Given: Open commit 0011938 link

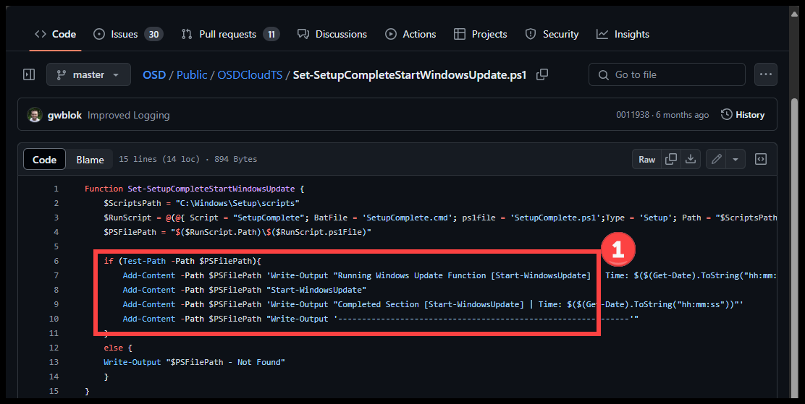Looking at the screenshot, I should coord(633,115).
